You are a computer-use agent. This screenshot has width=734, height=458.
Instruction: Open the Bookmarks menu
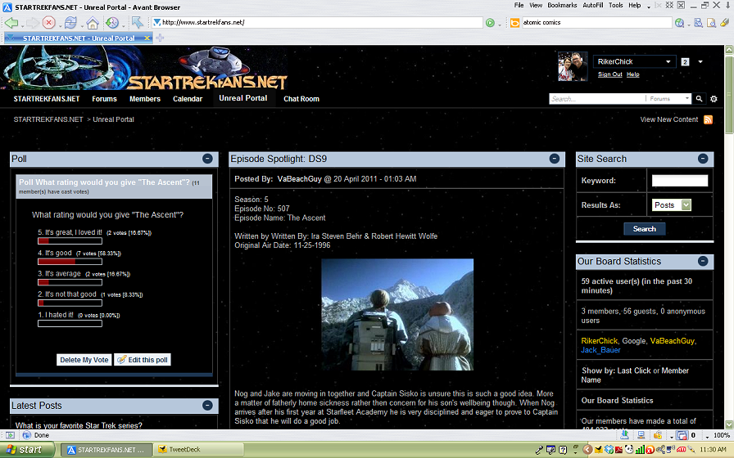[x=562, y=5]
